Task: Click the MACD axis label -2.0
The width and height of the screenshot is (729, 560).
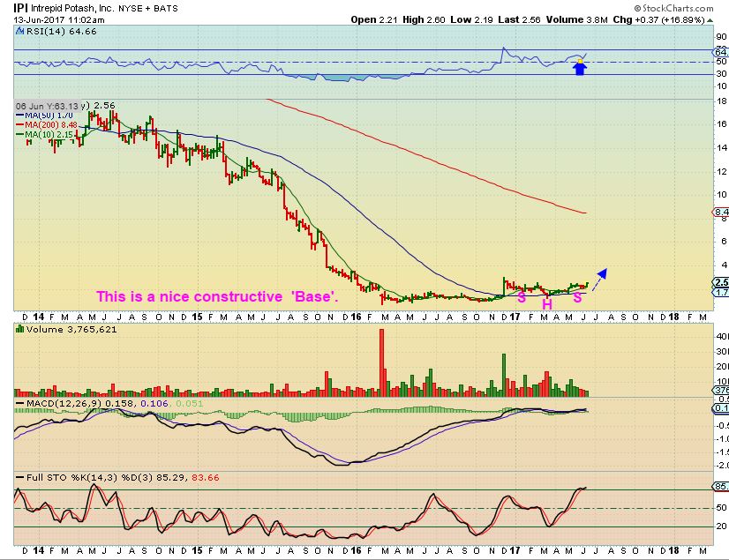Action: pyautogui.click(x=722, y=466)
